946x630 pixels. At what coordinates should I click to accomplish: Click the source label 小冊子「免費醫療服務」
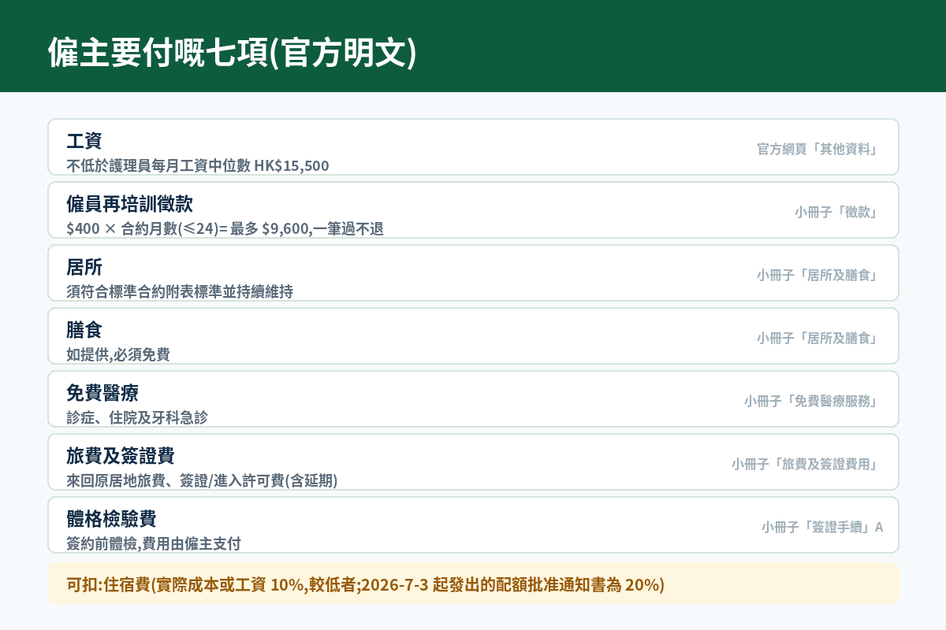(811, 401)
